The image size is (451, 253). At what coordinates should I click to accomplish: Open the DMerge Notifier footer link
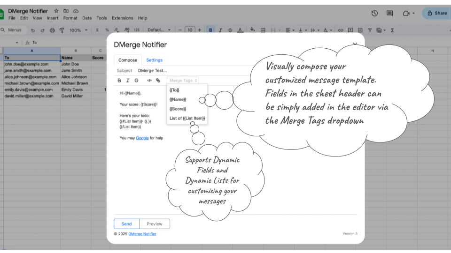click(x=142, y=234)
